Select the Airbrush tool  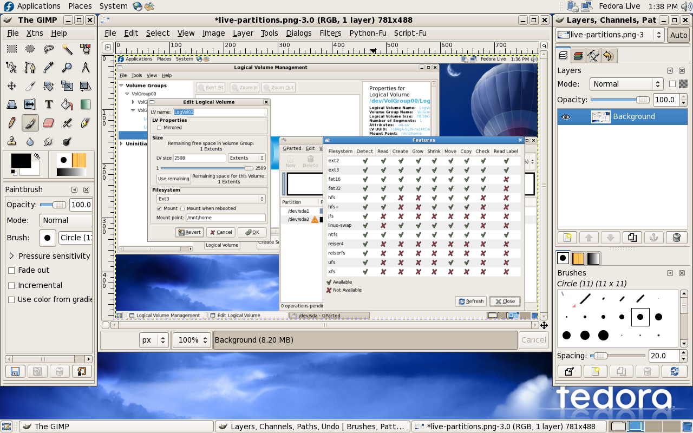[x=67, y=123]
